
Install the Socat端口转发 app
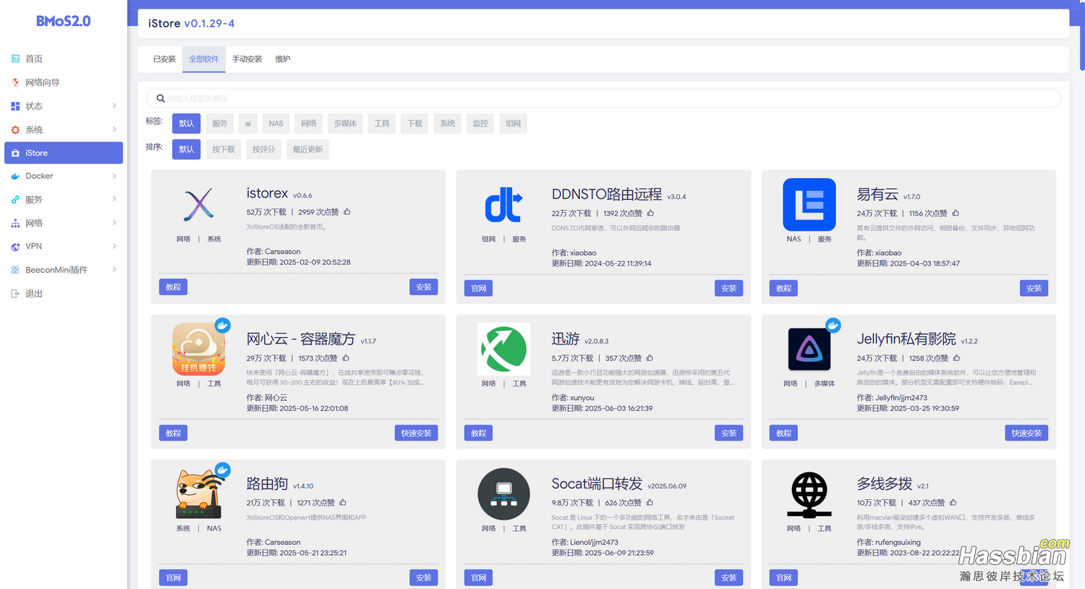(728, 578)
